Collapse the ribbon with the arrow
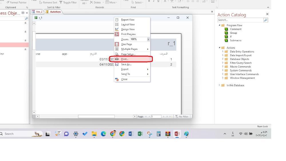Image resolution: width=286 pixels, height=161 pixels. click(268, 7)
